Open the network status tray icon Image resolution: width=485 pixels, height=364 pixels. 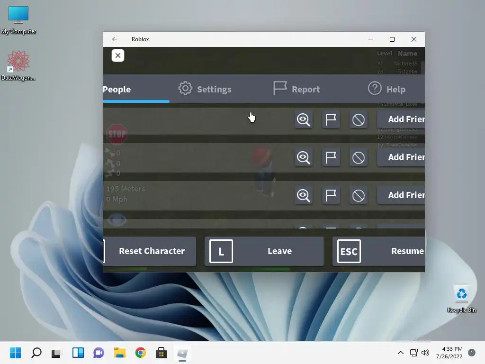413,353
